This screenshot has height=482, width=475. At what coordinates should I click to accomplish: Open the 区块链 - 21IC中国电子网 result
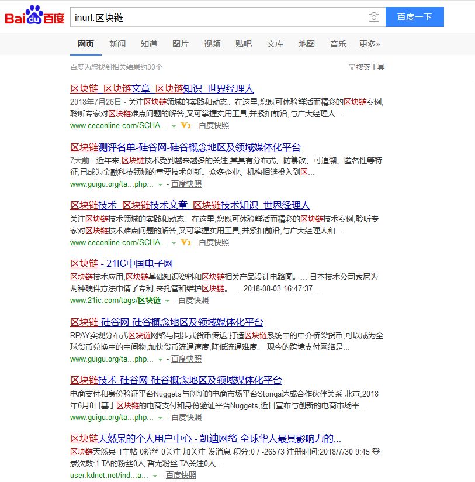pyautogui.click(x=120, y=263)
